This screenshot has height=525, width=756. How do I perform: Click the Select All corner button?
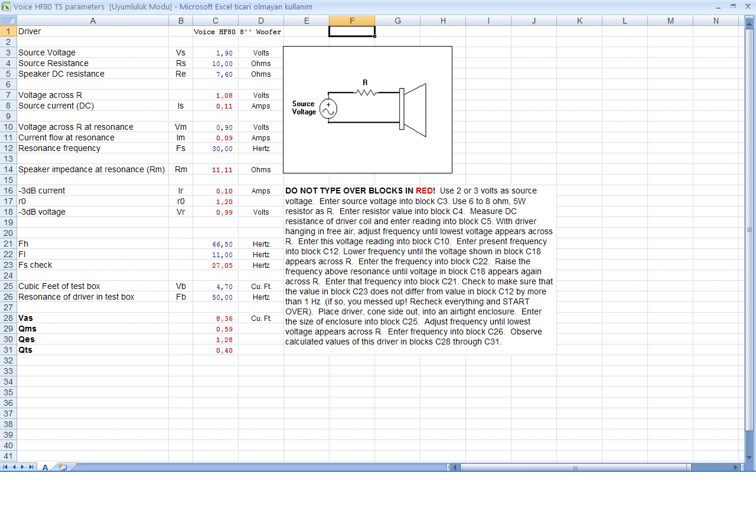coord(8,21)
